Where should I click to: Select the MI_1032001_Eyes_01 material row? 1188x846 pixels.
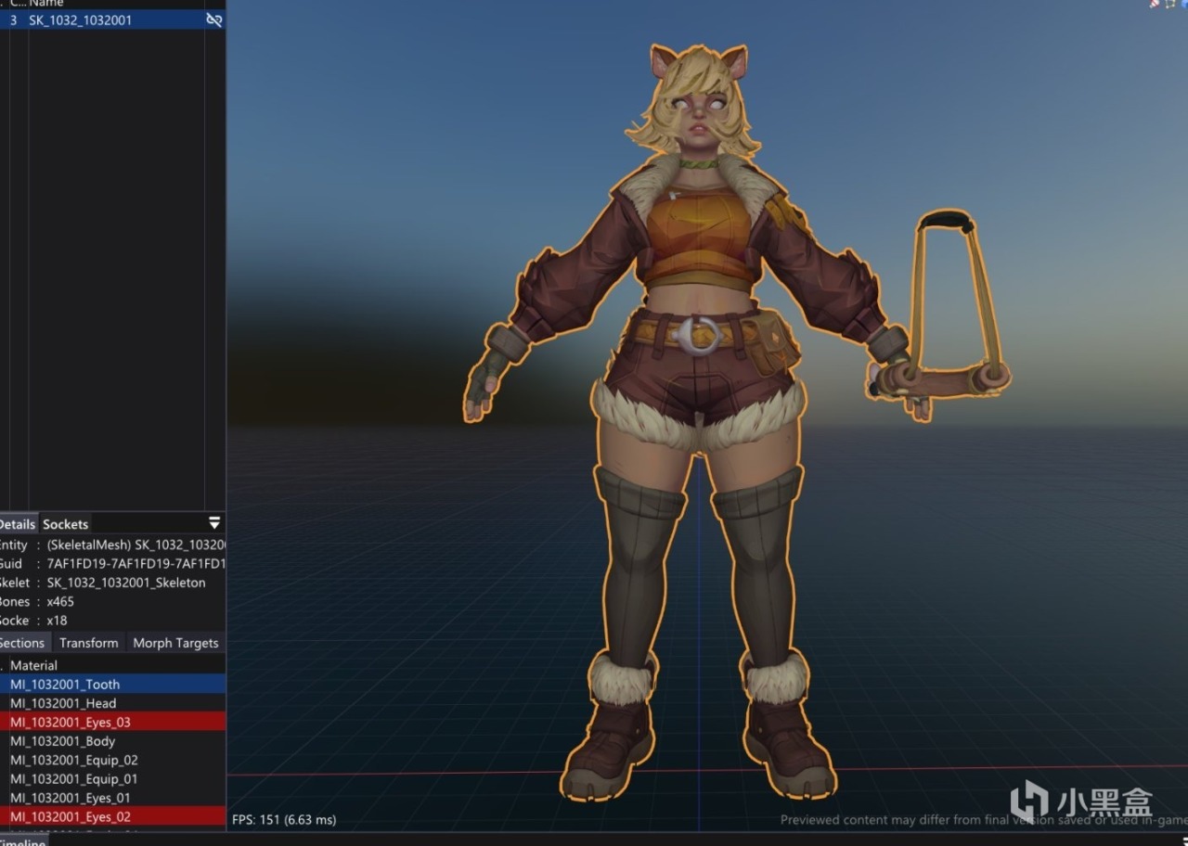click(113, 798)
